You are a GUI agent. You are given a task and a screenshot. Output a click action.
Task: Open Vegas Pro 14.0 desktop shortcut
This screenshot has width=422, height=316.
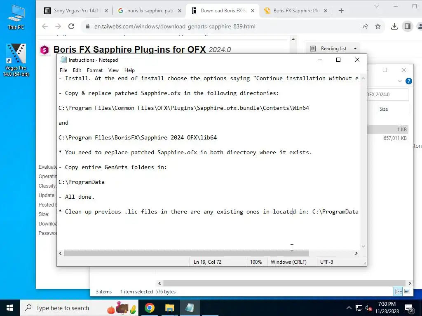click(16, 60)
